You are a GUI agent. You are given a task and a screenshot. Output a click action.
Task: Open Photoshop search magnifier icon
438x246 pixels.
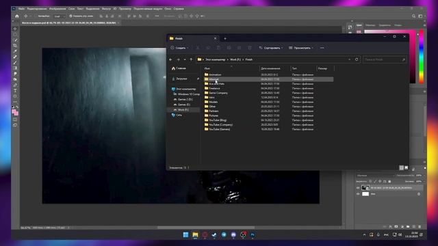[413, 16]
